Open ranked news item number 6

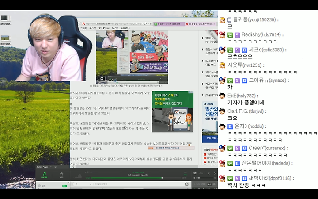[209, 85]
